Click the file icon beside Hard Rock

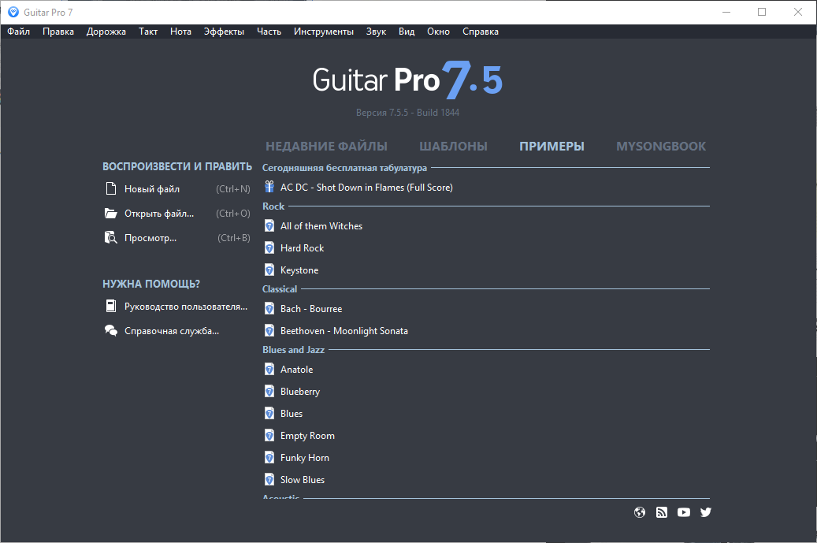[269, 247]
